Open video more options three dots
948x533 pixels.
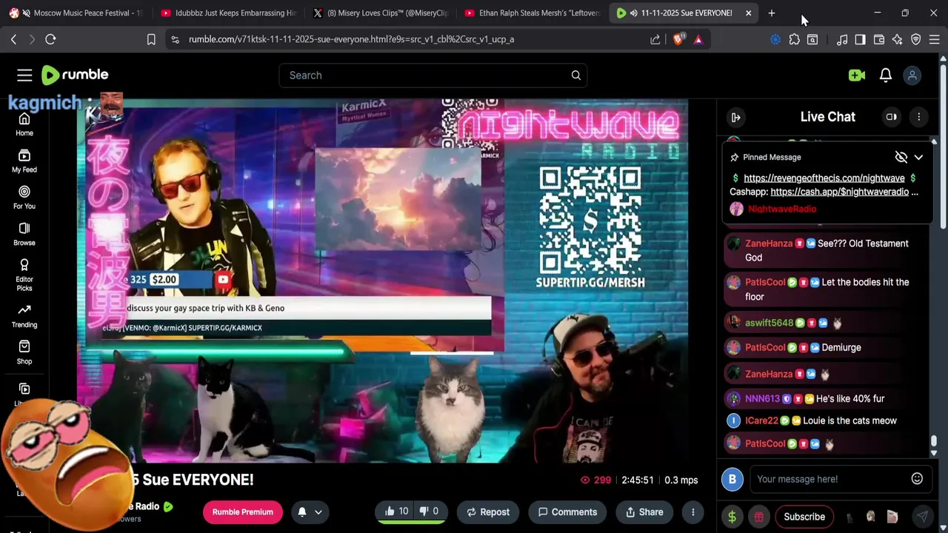(x=692, y=512)
